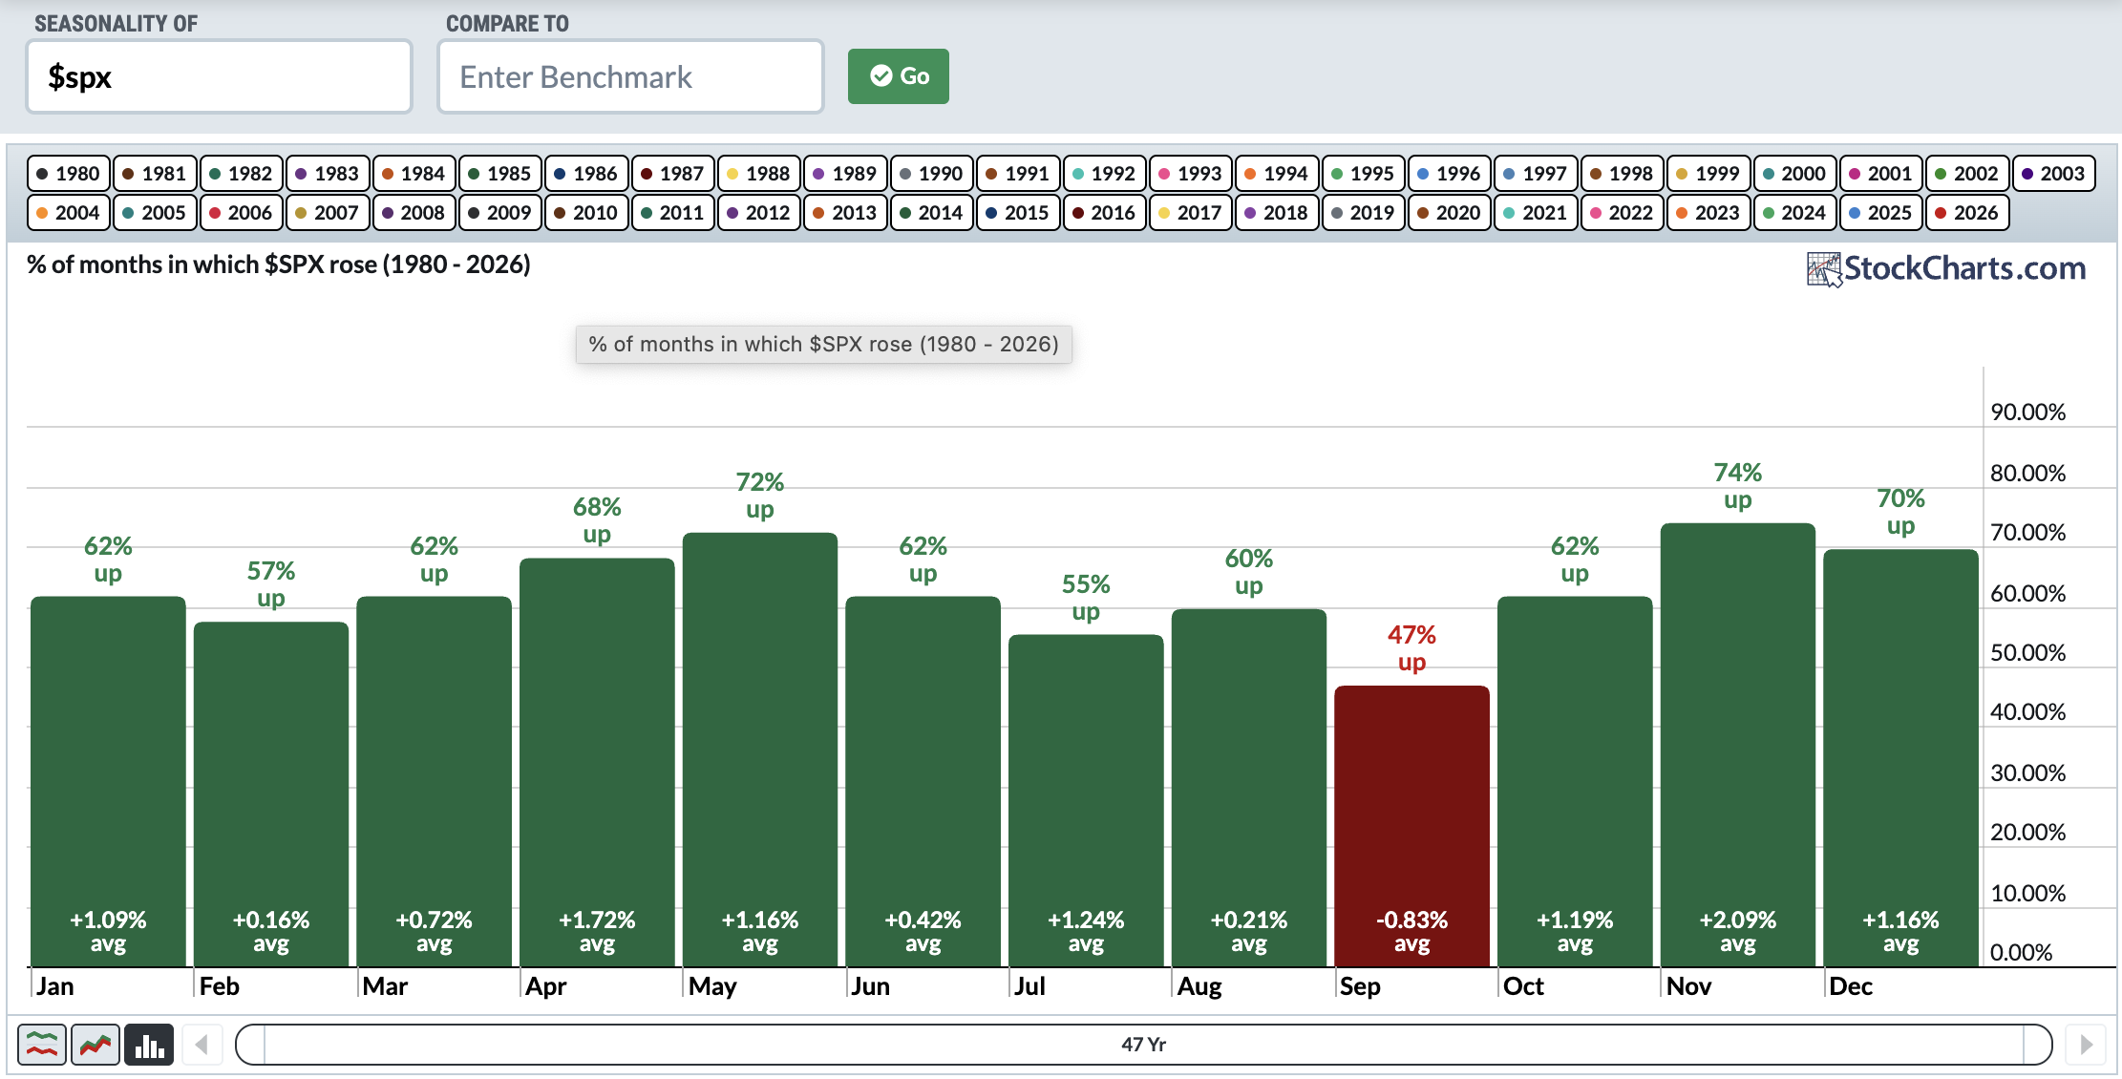This screenshot has width=2122, height=1079.
Task: Select the same-scale line chart icon
Action: (95, 1045)
